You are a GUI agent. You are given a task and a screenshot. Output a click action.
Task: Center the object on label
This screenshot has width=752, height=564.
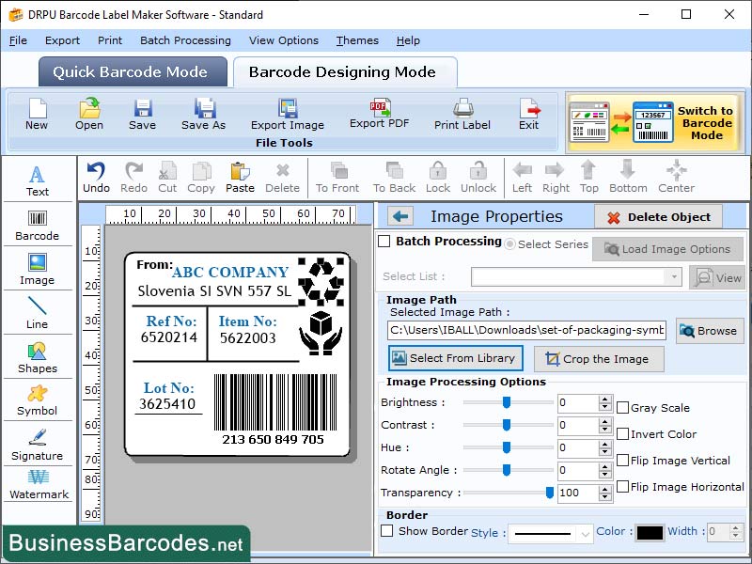676,178
